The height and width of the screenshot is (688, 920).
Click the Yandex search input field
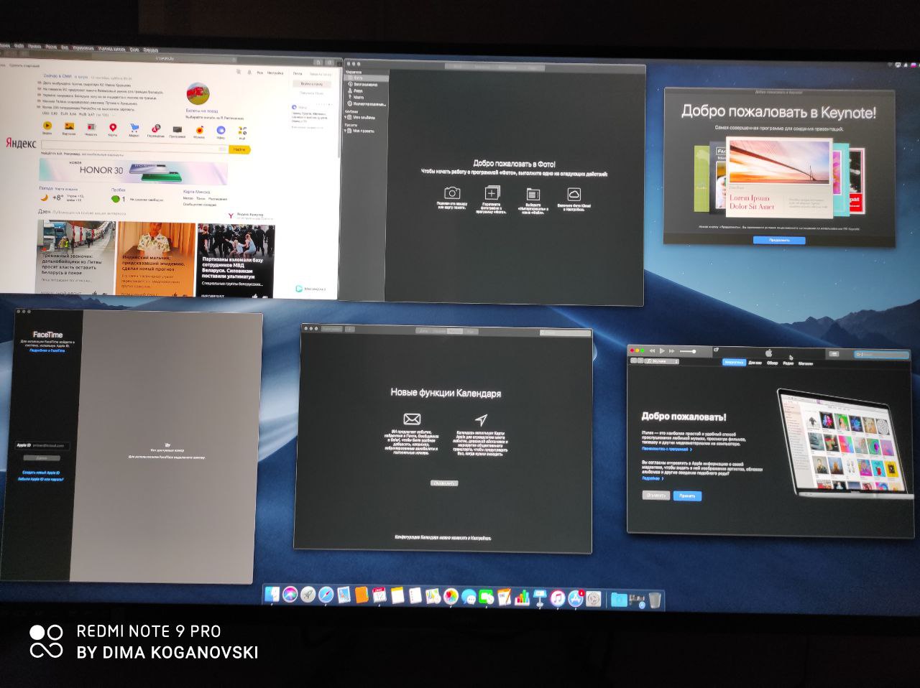(x=135, y=147)
